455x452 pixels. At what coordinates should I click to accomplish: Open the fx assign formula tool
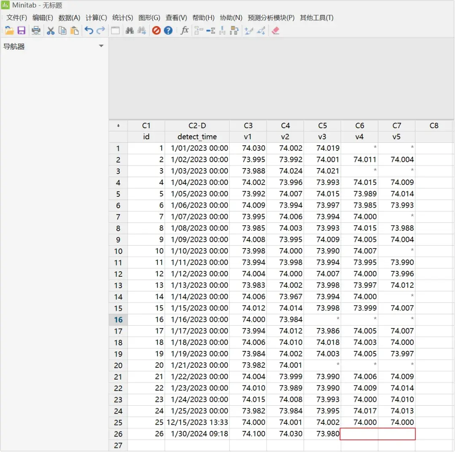(185, 30)
